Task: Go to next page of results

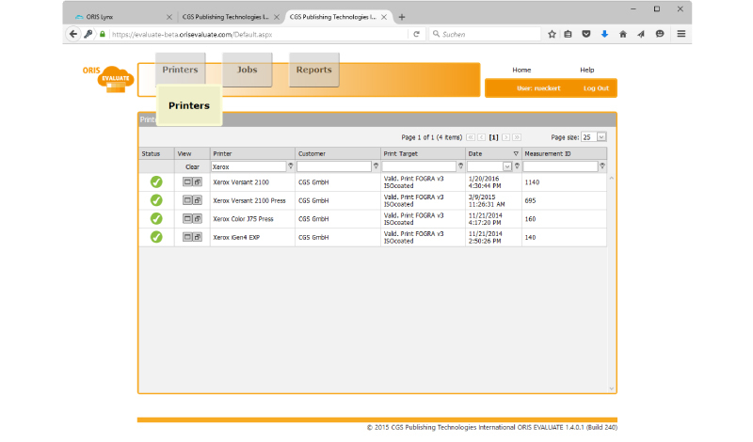Action: [x=505, y=137]
